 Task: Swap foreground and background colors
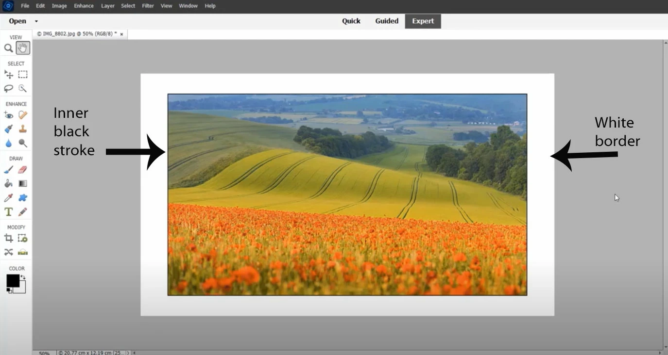click(23, 277)
